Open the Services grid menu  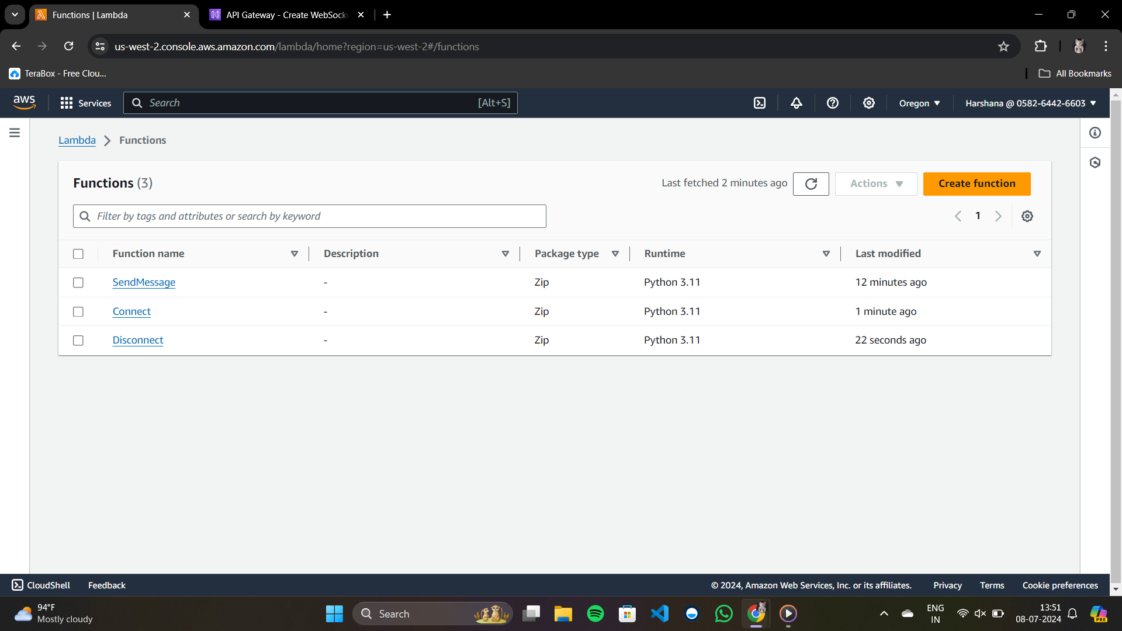(x=85, y=103)
